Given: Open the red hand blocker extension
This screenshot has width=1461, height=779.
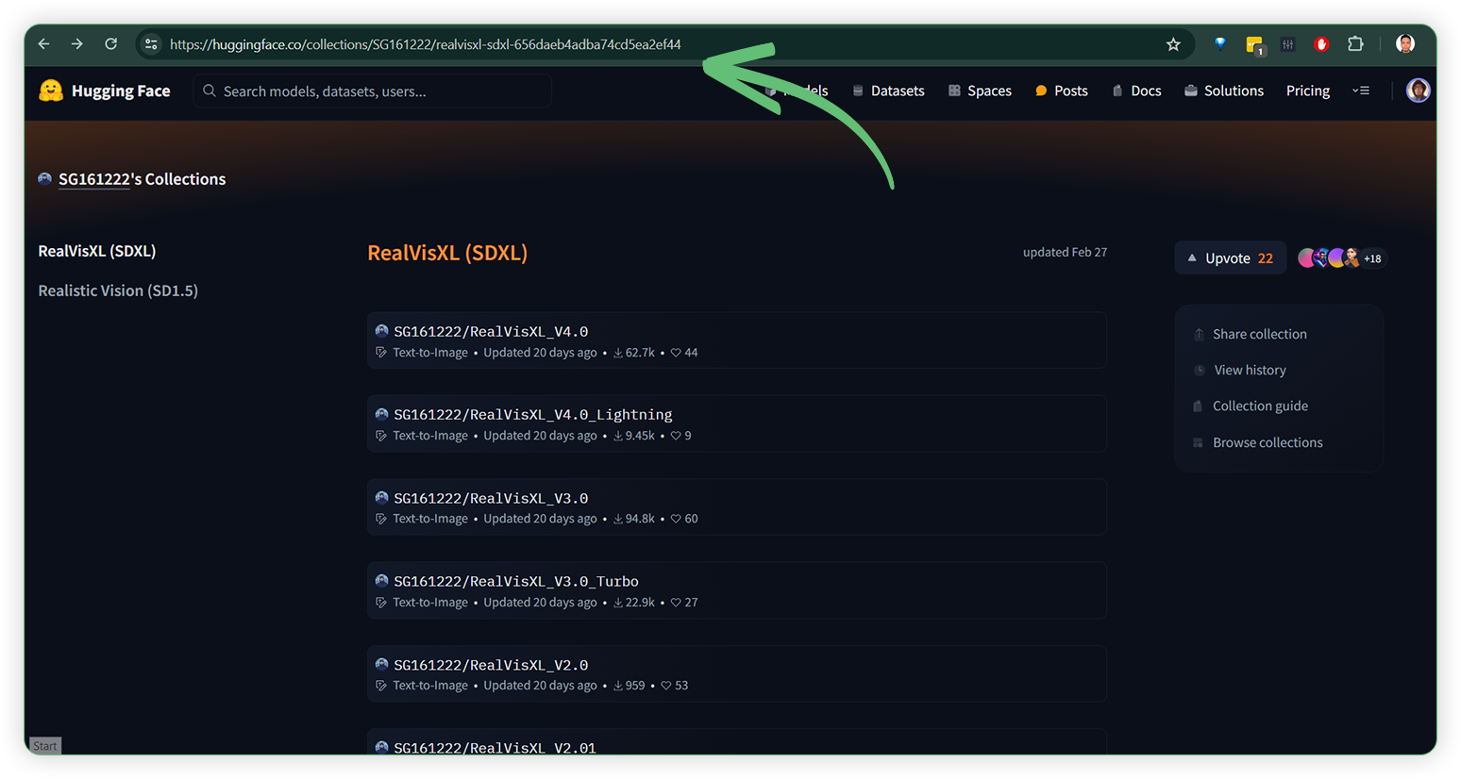Looking at the screenshot, I should pyautogui.click(x=1321, y=44).
